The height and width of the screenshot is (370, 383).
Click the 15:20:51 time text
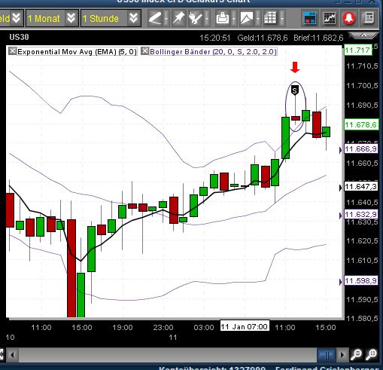click(214, 38)
